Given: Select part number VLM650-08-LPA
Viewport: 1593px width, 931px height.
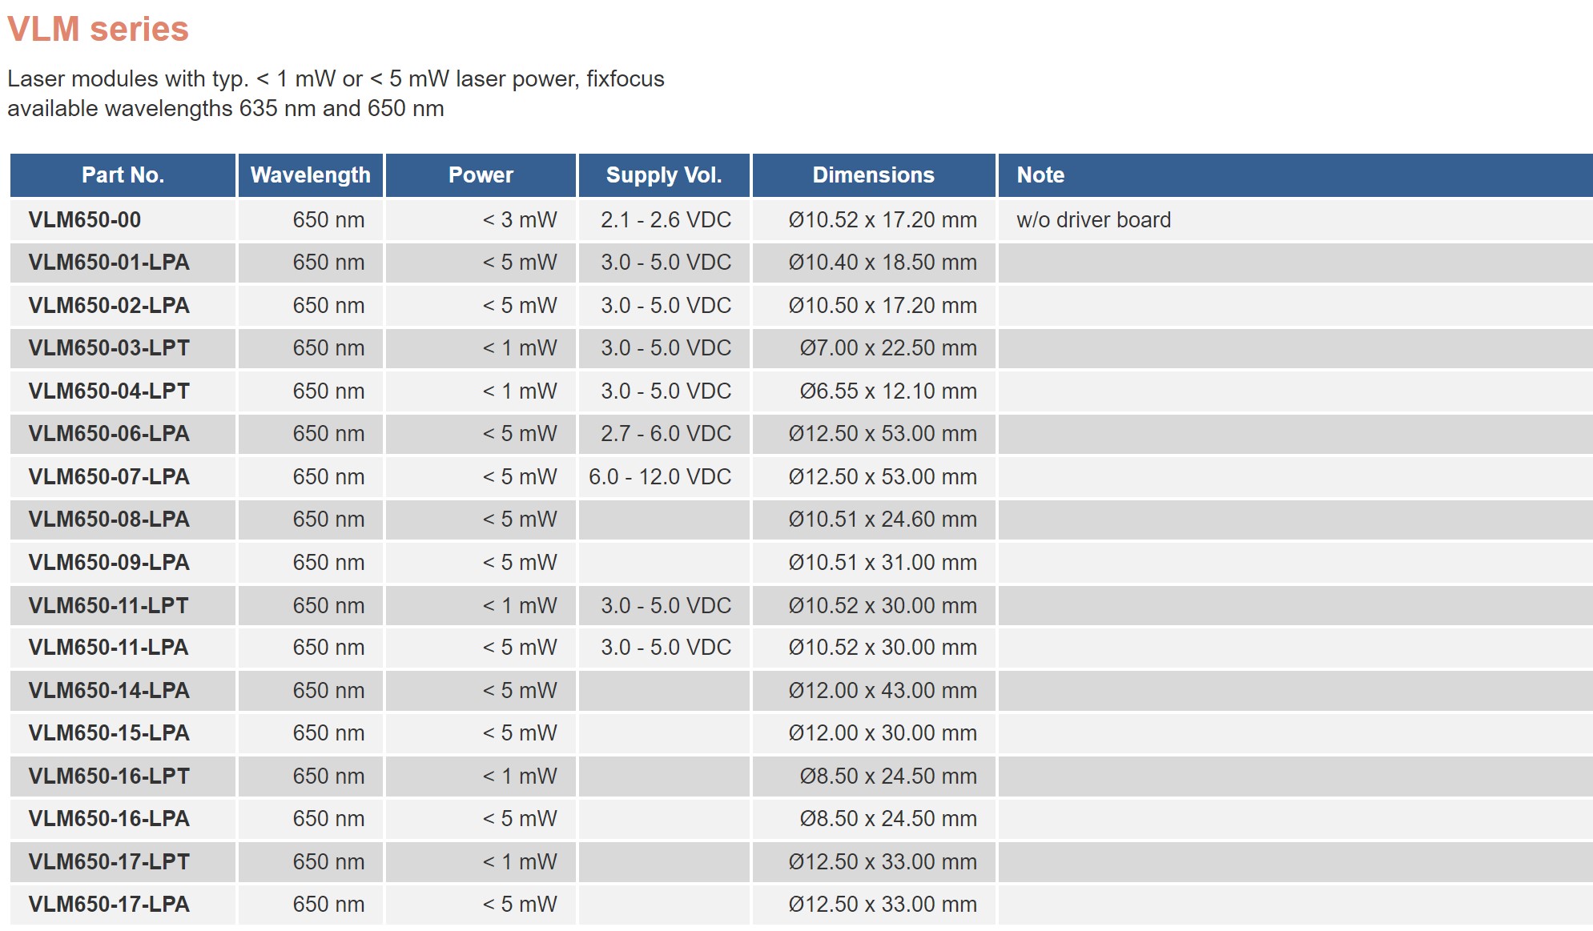Looking at the screenshot, I should pos(109,520).
